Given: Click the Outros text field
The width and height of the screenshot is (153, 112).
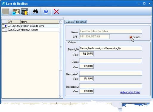Looking at the screenshot, I should (110, 61).
